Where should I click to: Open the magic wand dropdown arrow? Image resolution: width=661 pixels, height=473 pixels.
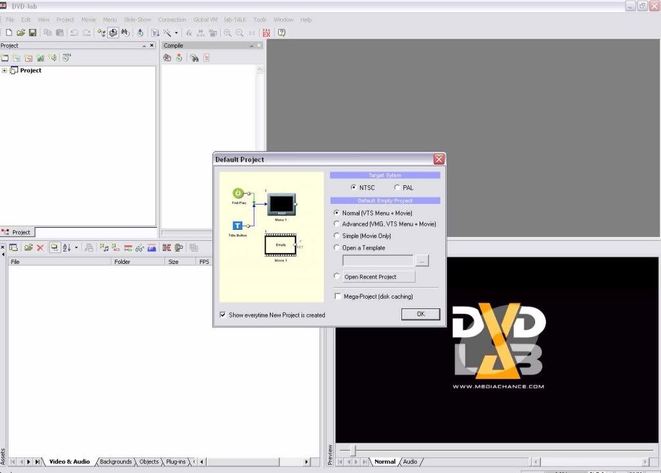pyautogui.click(x=176, y=32)
